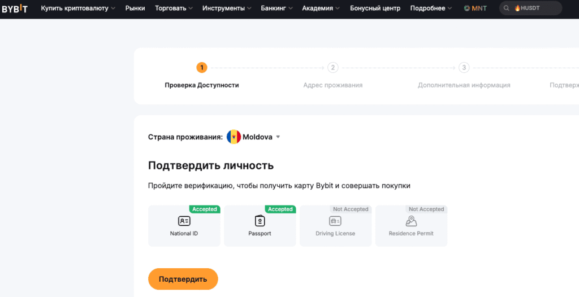Click the Residence Permit icon
The height and width of the screenshot is (297, 579).
(411, 221)
